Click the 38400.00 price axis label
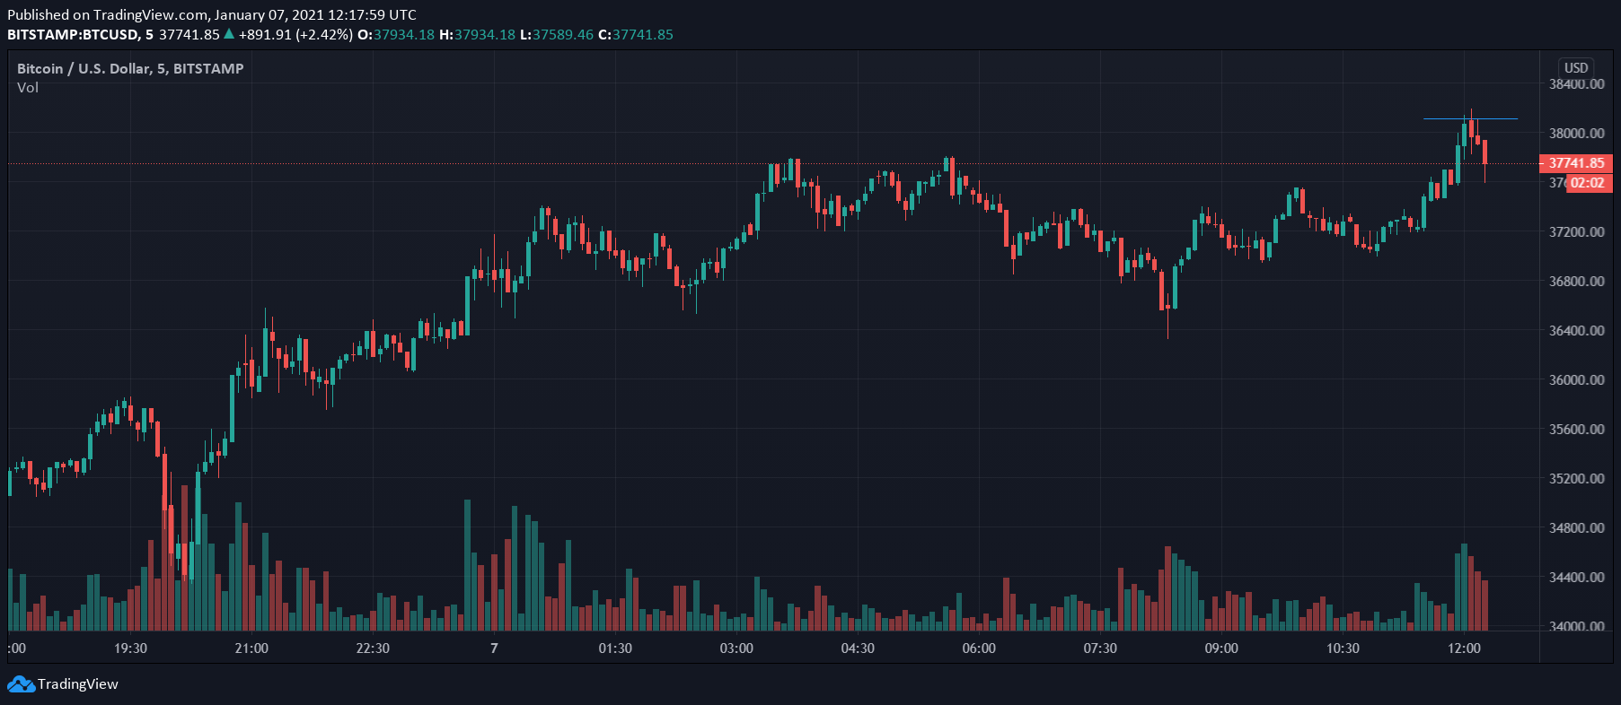The width and height of the screenshot is (1621, 705). pyautogui.click(x=1576, y=84)
